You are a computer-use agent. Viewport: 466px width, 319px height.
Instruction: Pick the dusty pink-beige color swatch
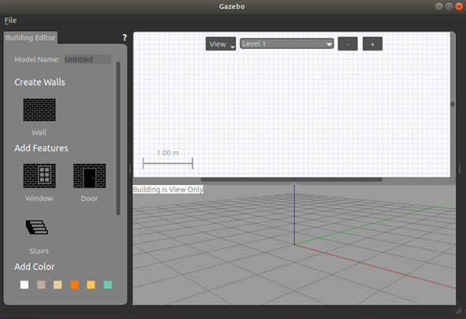41,285
